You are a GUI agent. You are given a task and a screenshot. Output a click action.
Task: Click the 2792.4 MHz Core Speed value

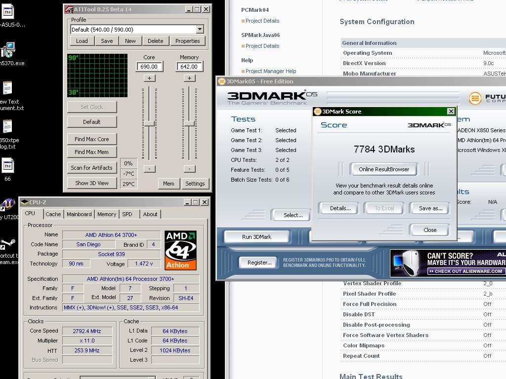[87, 331]
